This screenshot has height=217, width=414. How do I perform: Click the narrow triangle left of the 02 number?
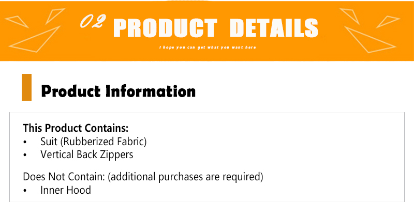(55, 17)
